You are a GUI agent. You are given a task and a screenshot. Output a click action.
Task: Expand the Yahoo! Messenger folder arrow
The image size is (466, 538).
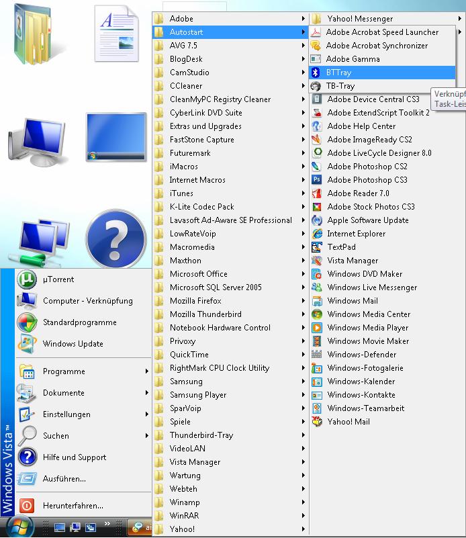pos(459,19)
